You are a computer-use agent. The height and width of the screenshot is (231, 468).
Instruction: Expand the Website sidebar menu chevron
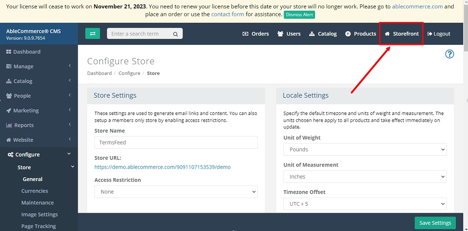click(70, 139)
